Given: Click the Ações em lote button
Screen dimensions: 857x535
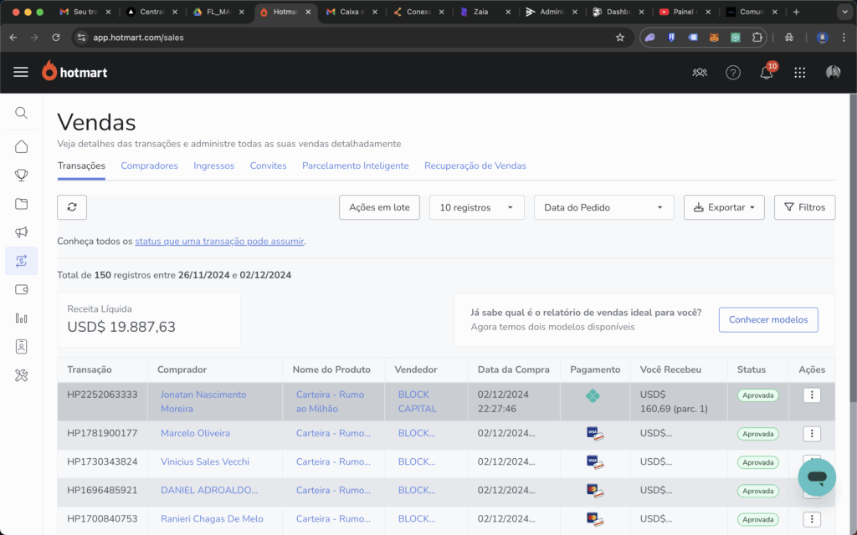Looking at the screenshot, I should (379, 207).
